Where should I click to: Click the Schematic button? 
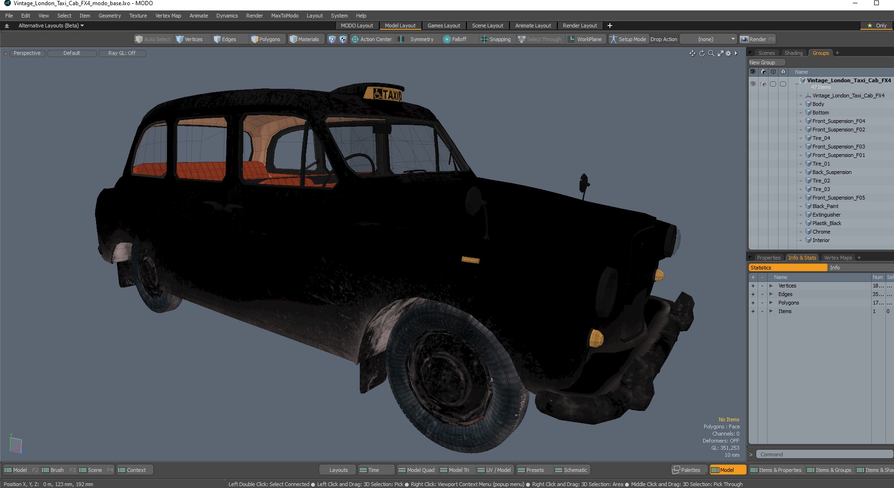coord(571,470)
